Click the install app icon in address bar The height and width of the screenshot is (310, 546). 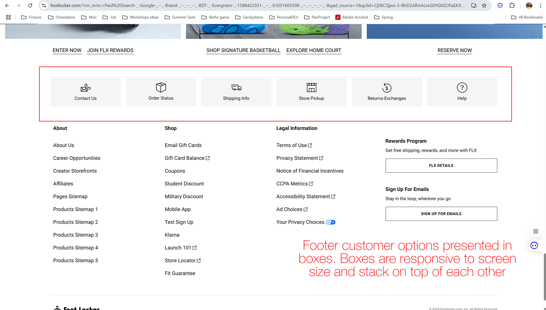[474, 6]
